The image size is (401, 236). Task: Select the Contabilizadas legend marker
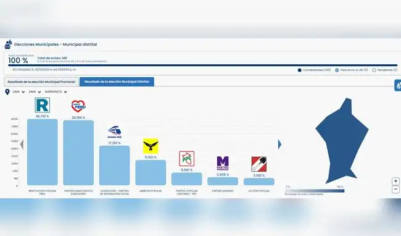coord(299,70)
